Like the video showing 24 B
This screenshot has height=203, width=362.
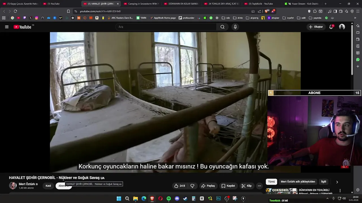179,186
